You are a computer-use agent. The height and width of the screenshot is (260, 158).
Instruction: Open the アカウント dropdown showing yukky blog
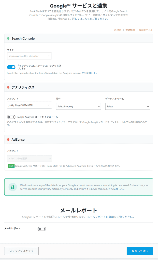tap(29, 105)
